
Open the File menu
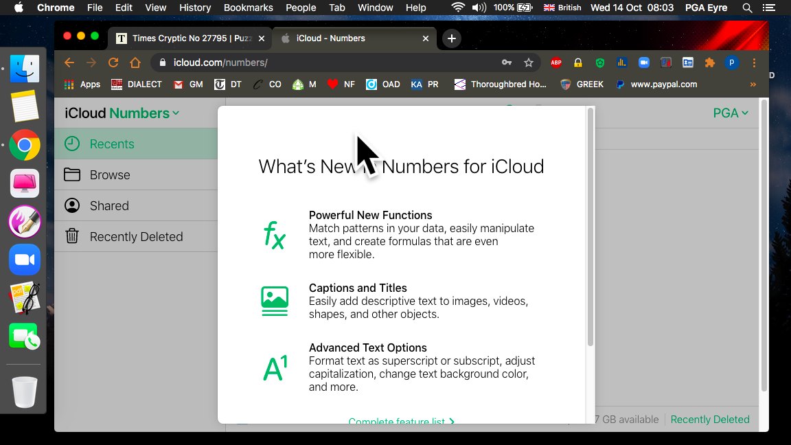point(94,8)
